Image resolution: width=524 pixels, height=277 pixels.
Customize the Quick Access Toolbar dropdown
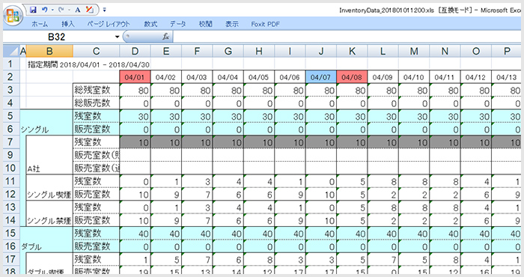tap(105, 10)
